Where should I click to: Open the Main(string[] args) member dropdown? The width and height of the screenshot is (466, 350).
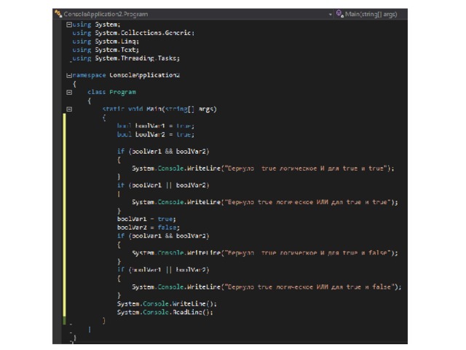pos(368,14)
